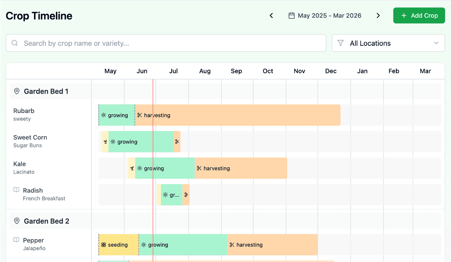The height and width of the screenshot is (262, 451).
Task: Click the search magnifier icon
Action: tap(15, 43)
